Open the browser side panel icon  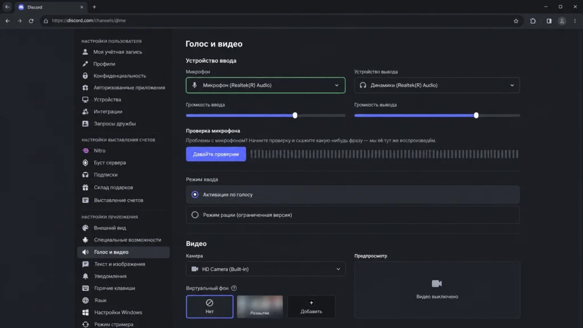point(549,21)
